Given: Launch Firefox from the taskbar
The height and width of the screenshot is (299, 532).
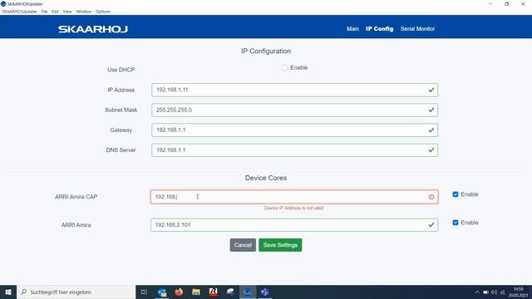Looking at the screenshot, I should tap(179, 292).
